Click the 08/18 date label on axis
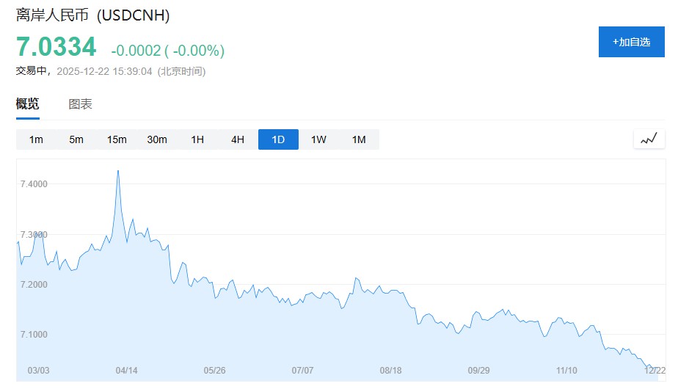 391,371
